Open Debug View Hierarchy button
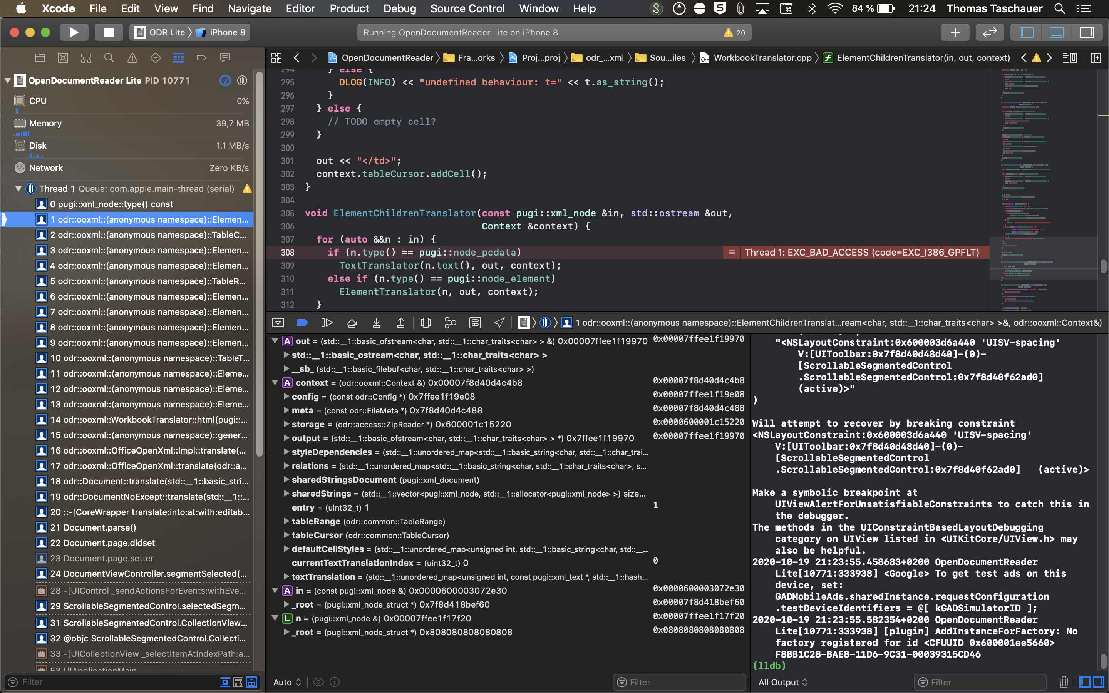 click(426, 323)
